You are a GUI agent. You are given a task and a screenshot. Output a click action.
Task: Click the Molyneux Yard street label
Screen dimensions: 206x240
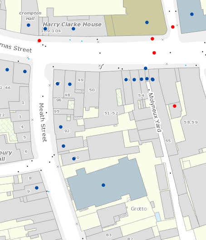155,112
